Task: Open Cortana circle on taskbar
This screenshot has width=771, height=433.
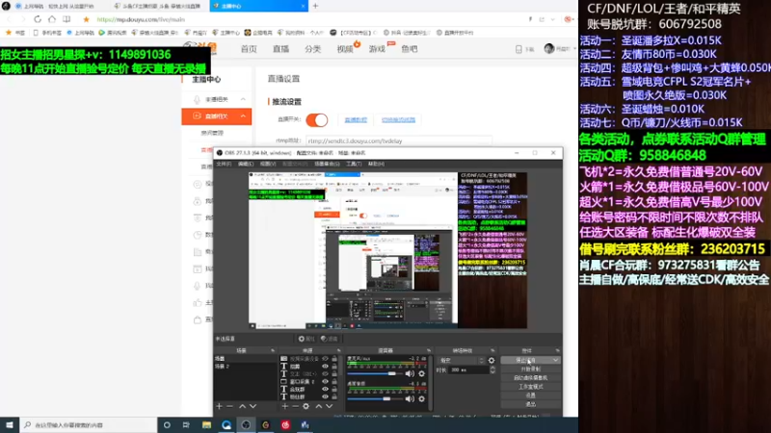Action: pos(167,425)
